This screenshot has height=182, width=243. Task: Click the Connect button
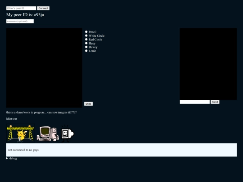43,8
